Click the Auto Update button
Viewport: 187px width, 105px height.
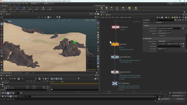pyautogui.click(x=180, y=99)
